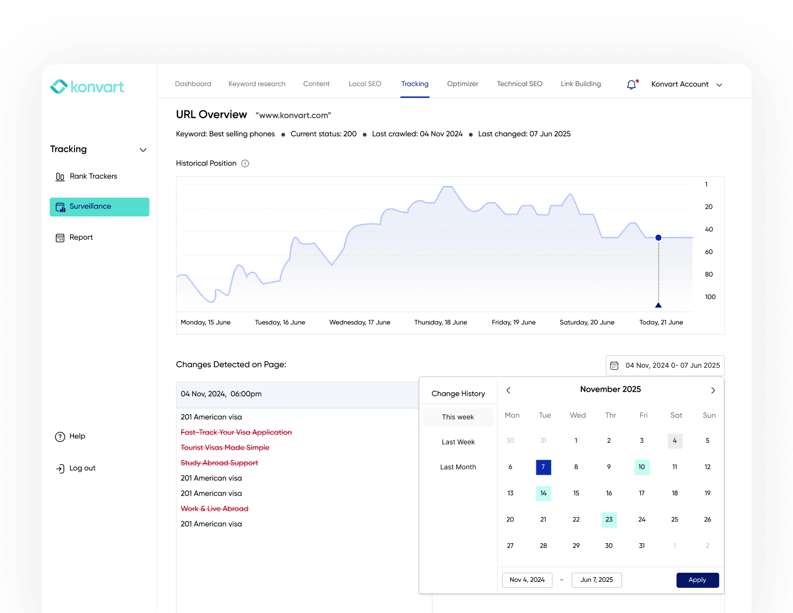
Task: Advance calendar to December with right arrow
Action: 713,390
